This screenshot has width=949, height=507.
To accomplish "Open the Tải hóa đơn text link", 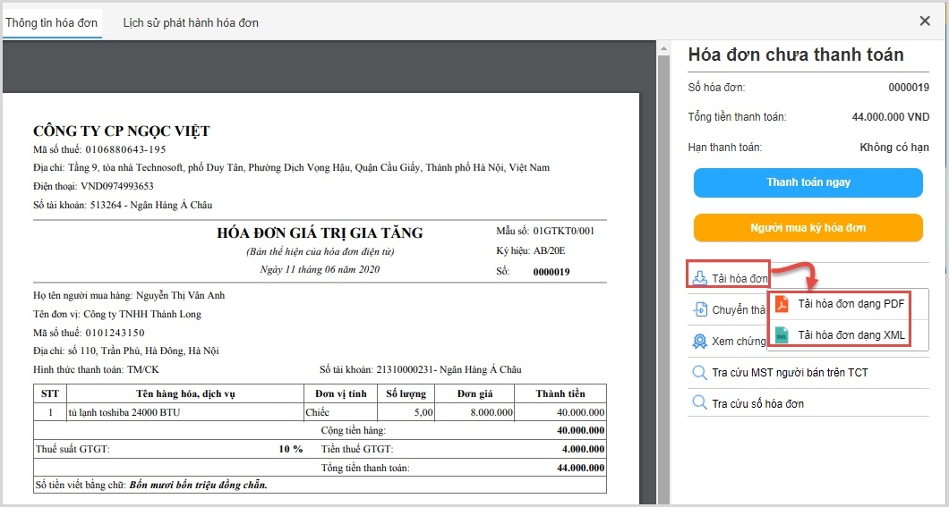I will (740, 279).
